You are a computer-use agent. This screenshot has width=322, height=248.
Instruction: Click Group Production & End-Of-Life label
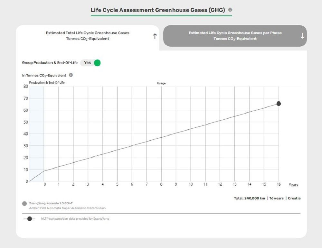point(50,63)
